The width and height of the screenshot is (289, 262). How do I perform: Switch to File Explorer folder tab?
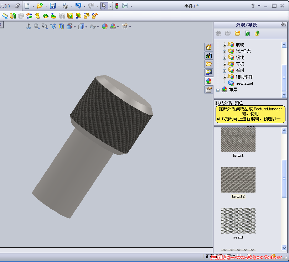click(208, 64)
